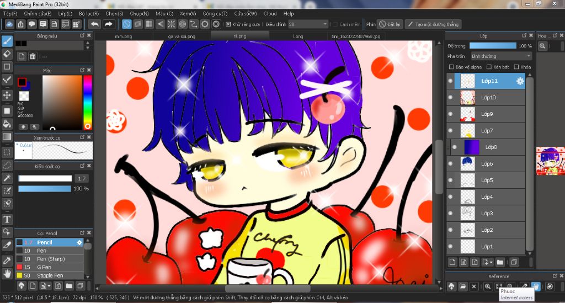Switch to the mim.png tab
This screenshot has width=565, height=303.
point(124,36)
